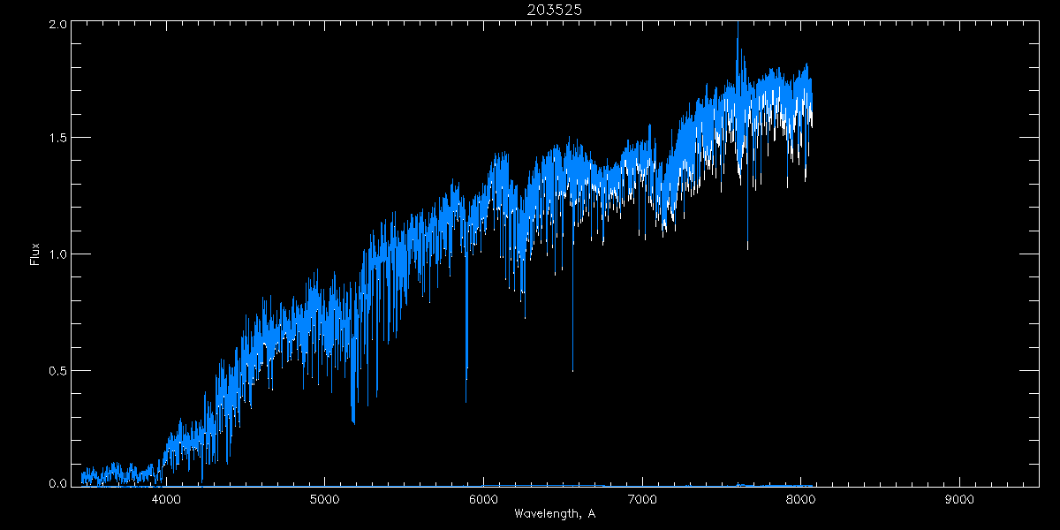This screenshot has width=1060, height=530.
Task: Click the Flux y-axis label
Action: coord(34,254)
